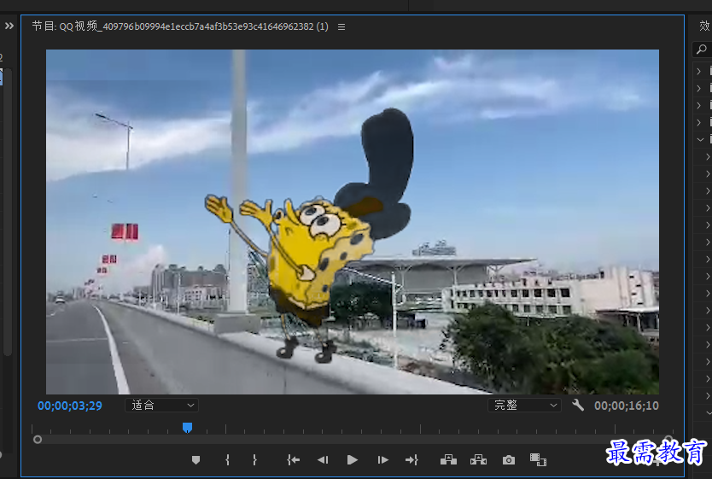This screenshot has width=712, height=479.
Task: Collapse the expanded effects folder chevron
Action: (x=700, y=139)
